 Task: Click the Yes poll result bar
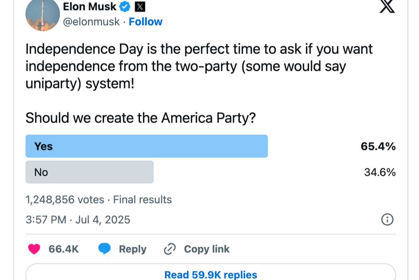tap(146, 146)
